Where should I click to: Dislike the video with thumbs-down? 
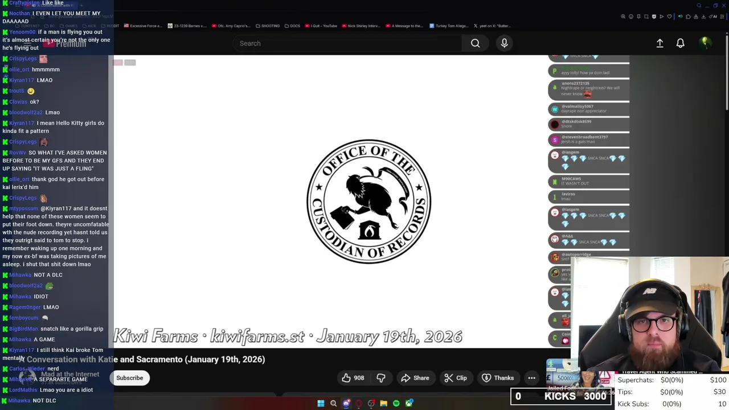pos(381,378)
